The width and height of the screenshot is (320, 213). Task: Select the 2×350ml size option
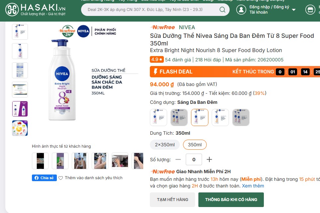coord(164,145)
